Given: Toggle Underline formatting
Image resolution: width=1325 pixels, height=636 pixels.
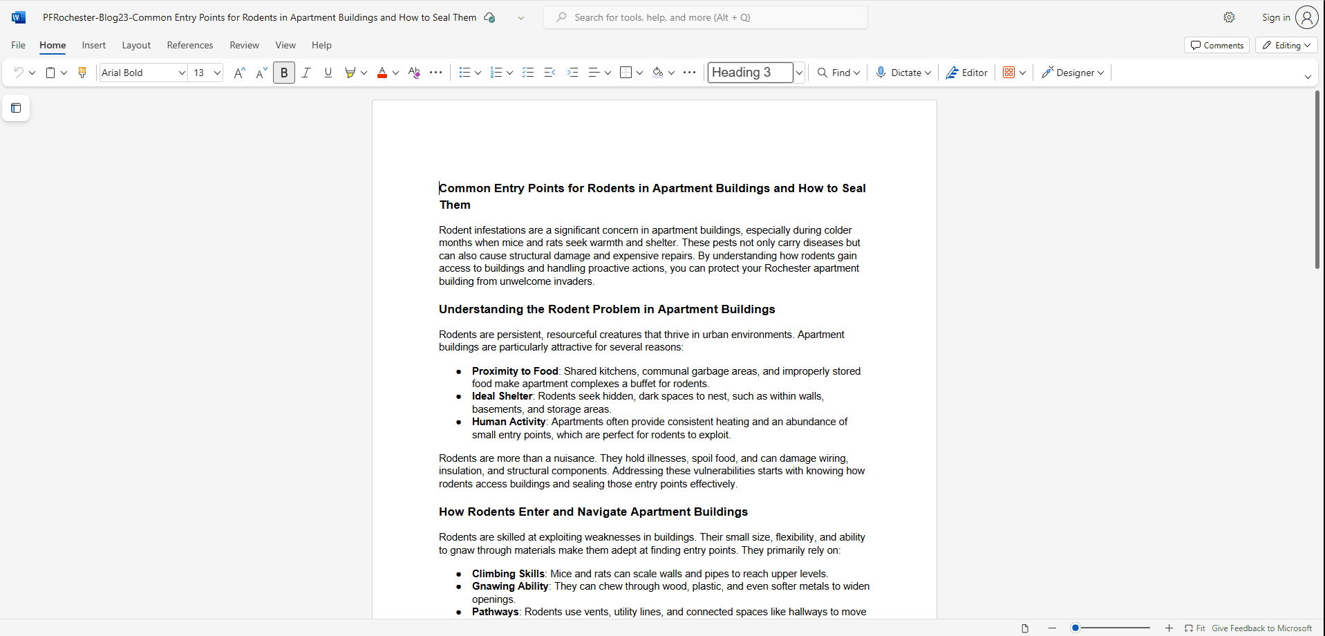Looking at the screenshot, I should coord(328,73).
